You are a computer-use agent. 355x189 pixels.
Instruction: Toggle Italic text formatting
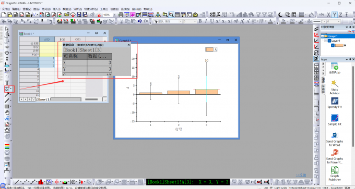coord(206,21)
